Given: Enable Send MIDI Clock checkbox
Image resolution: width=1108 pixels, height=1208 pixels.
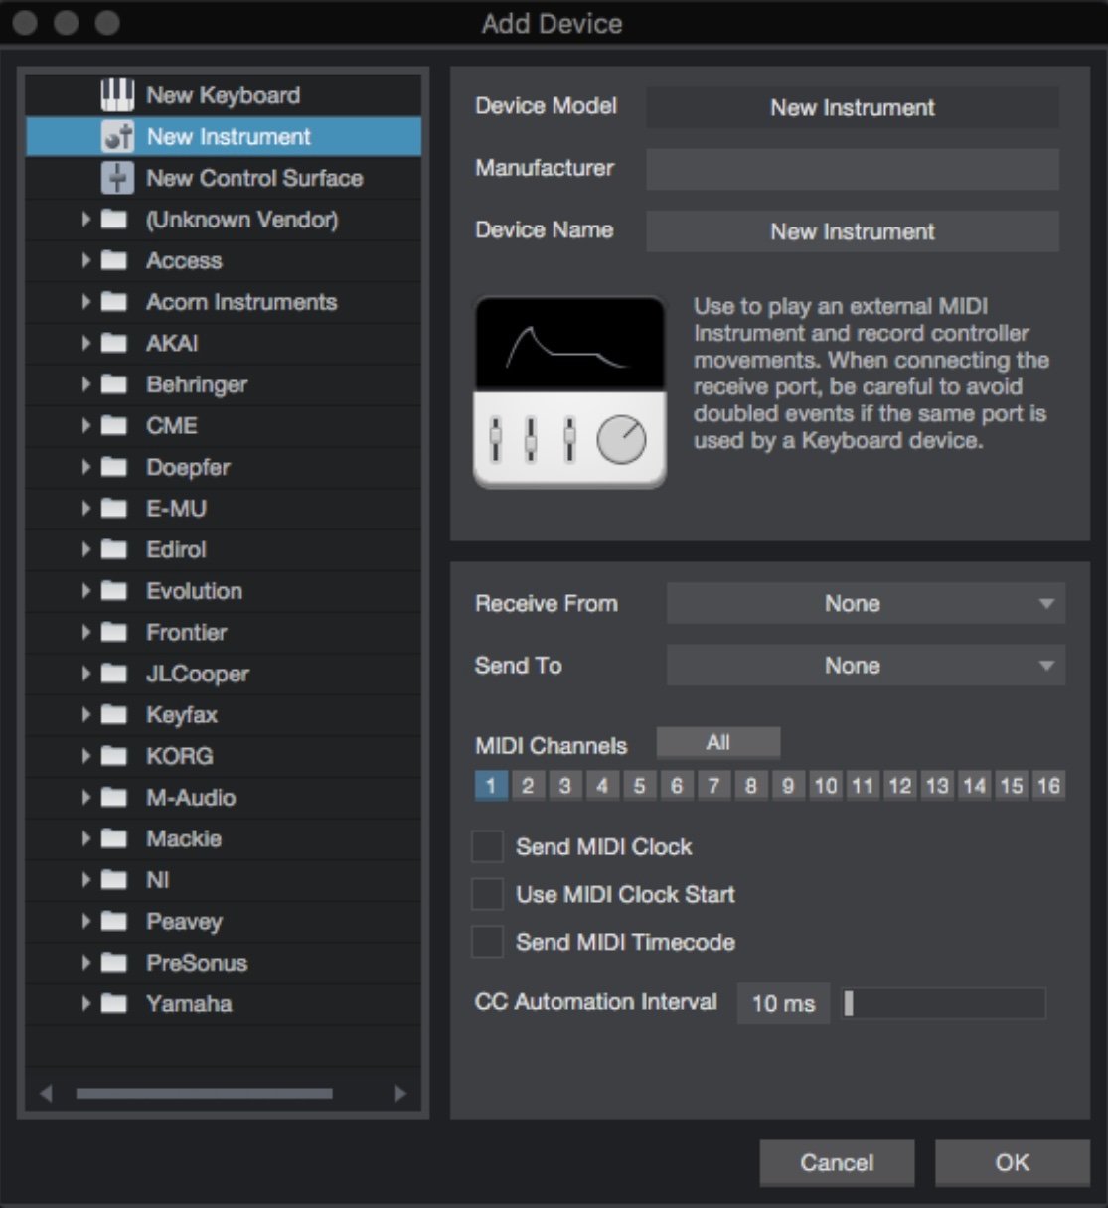Looking at the screenshot, I should tap(487, 846).
